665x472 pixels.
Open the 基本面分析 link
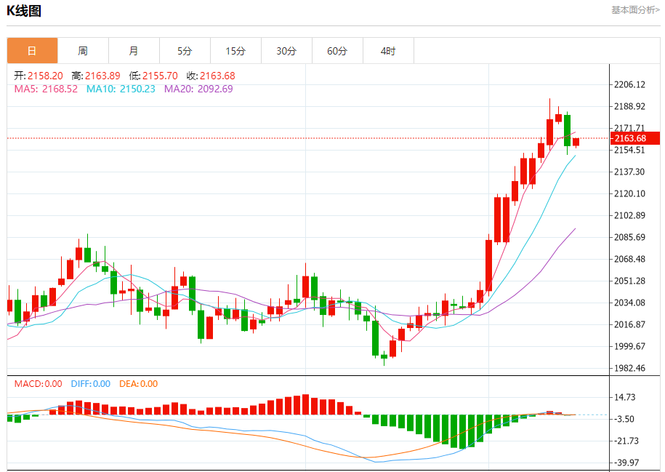pos(635,9)
